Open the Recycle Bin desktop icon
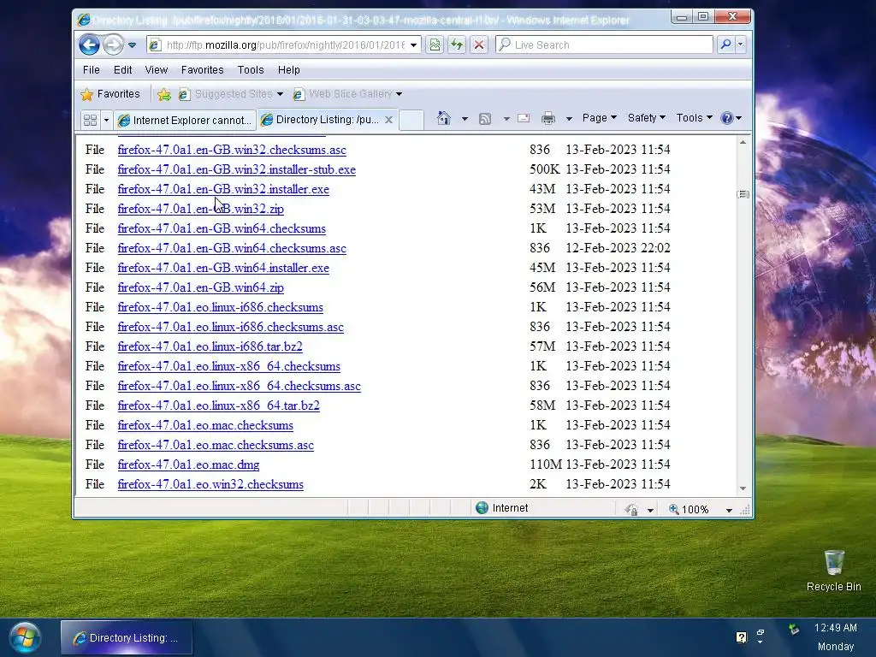The image size is (876, 657). [x=833, y=571]
